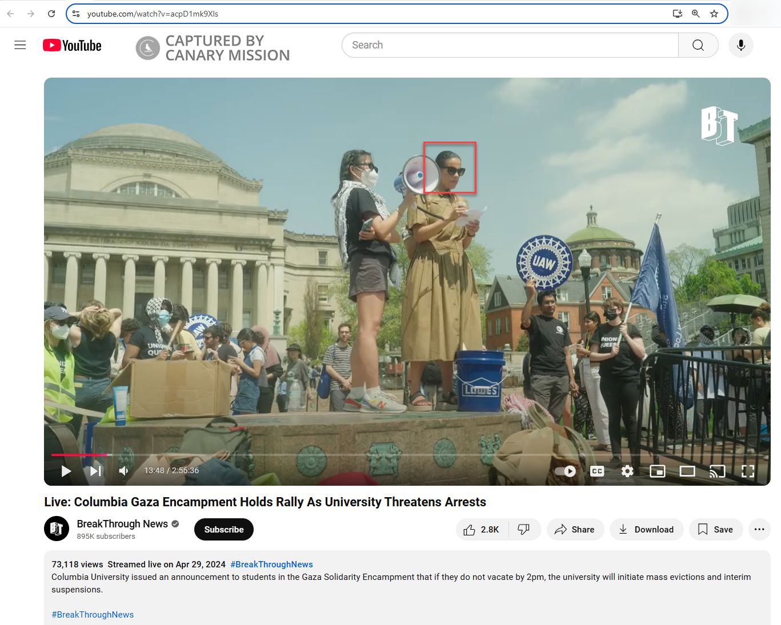The height and width of the screenshot is (625, 781).
Task: Enter fullscreen playback
Action: 748,471
